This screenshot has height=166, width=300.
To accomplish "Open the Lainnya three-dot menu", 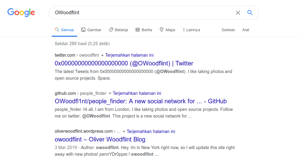I will (184, 30).
